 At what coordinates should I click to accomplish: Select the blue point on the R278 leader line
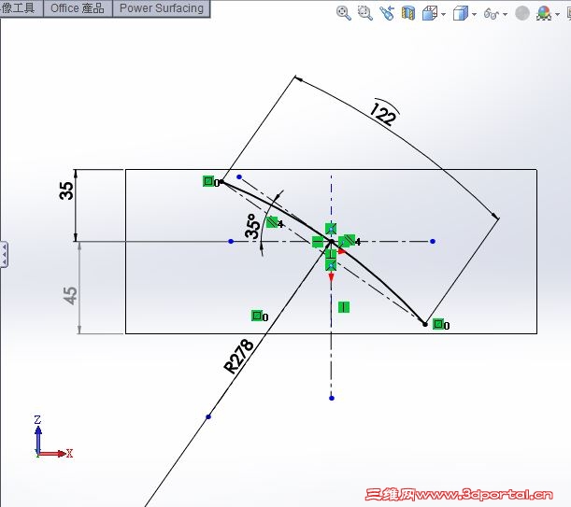[x=208, y=416]
